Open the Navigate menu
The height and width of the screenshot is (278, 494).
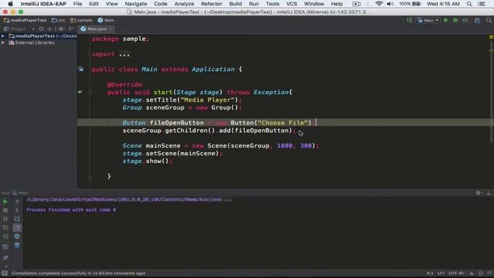pos(136,4)
